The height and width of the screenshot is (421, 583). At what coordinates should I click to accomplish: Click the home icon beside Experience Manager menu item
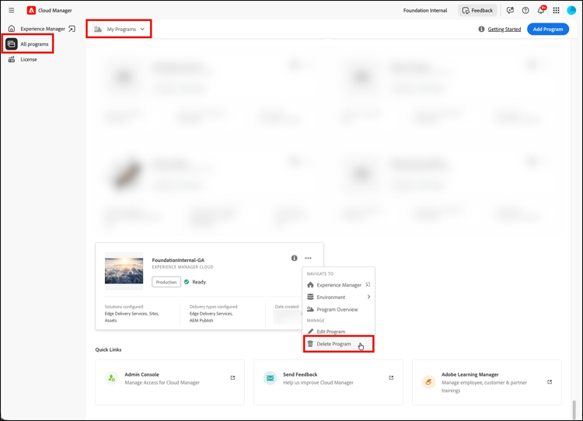pyautogui.click(x=310, y=285)
